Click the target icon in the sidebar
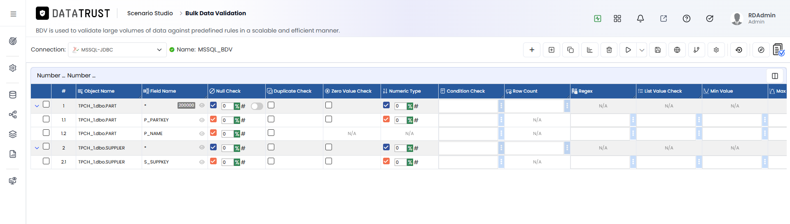 click(13, 41)
